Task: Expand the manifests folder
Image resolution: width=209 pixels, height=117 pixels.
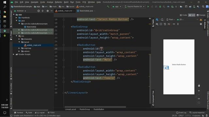Action: coord(16,18)
